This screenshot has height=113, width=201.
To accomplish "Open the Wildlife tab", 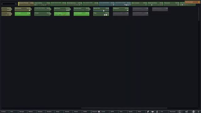I will click(x=87, y=112).
